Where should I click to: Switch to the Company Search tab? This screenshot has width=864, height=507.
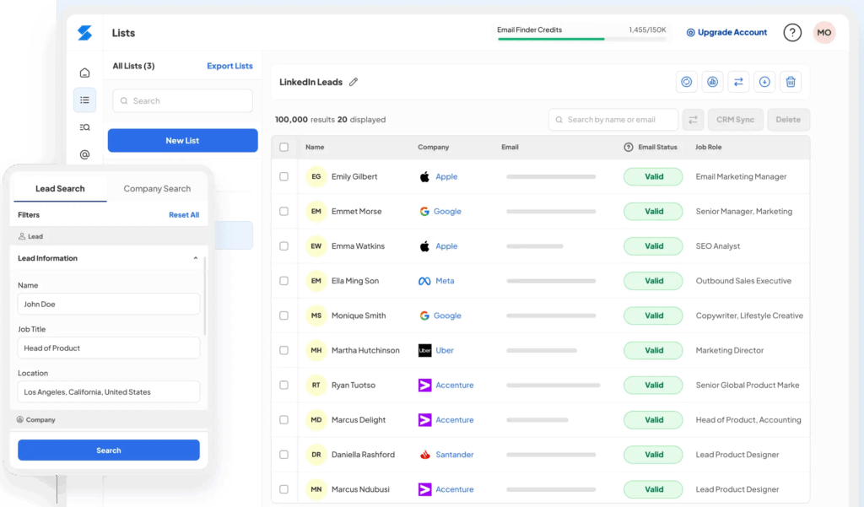coord(157,188)
